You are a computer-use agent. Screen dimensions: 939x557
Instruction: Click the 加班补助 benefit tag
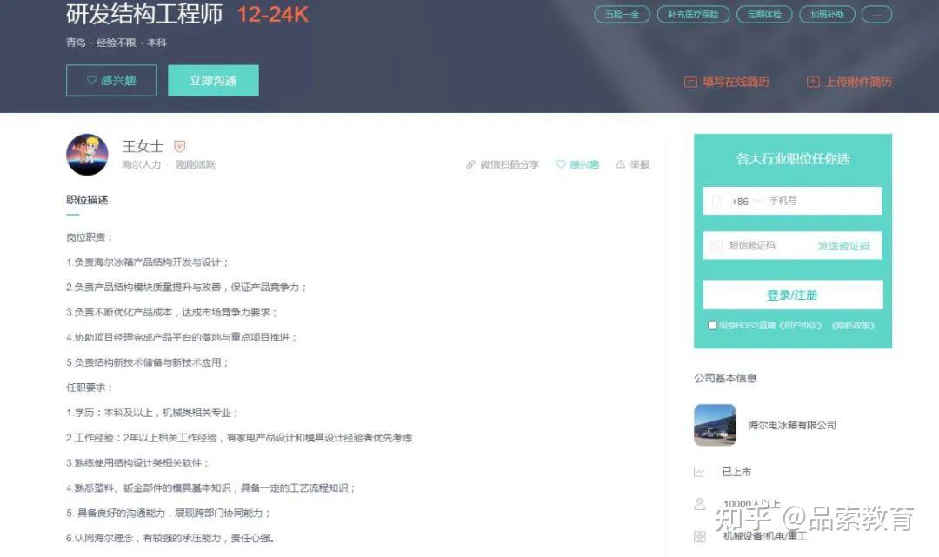pyautogui.click(x=827, y=15)
